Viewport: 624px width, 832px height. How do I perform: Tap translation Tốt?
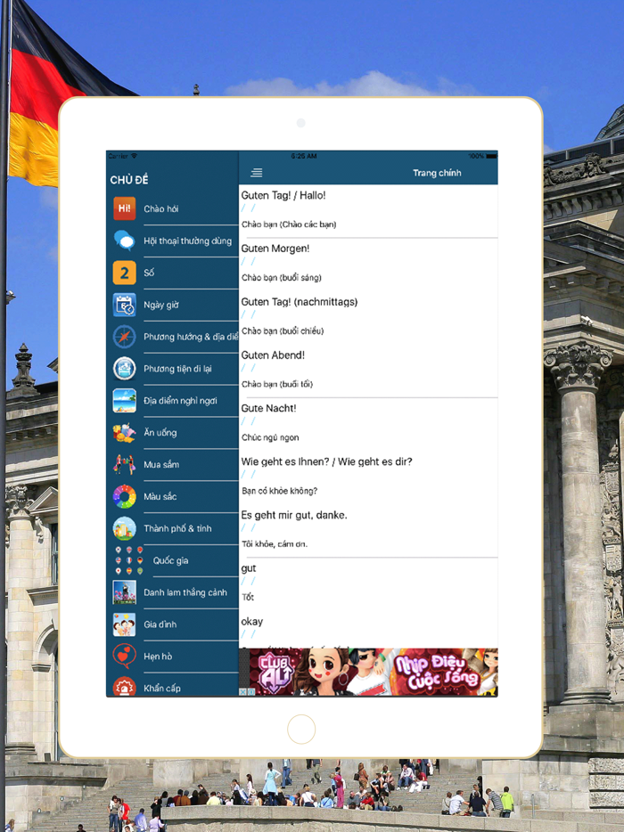point(248,598)
